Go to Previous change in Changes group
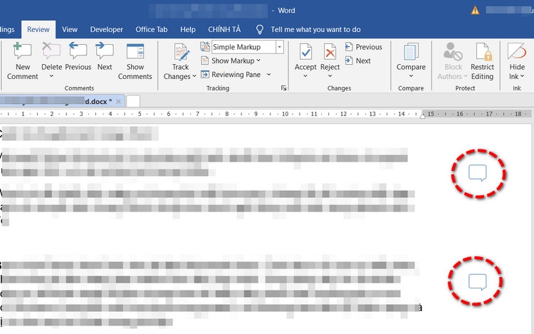 (363, 47)
